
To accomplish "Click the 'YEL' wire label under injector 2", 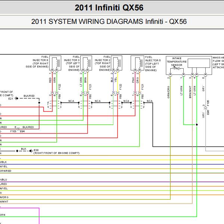I will (116, 79).
